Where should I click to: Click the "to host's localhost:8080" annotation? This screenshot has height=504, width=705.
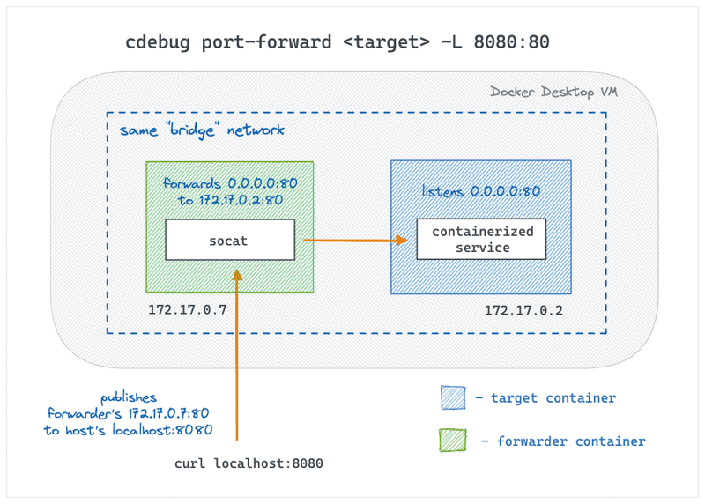click(128, 430)
